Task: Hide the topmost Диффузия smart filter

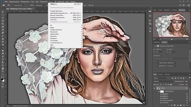Action: [x=161, y=94]
